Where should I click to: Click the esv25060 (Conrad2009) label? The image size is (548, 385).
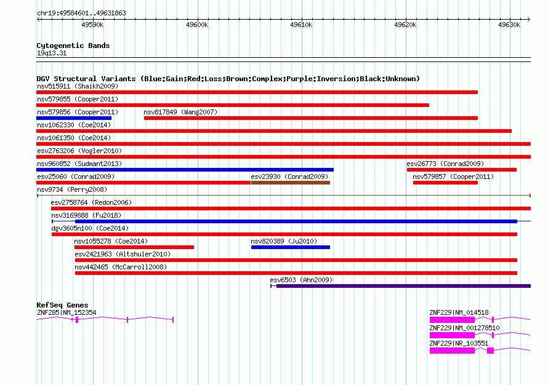tap(76, 177)
